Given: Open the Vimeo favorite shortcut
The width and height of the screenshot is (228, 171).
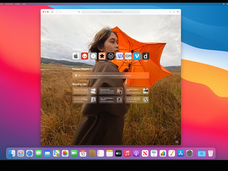Looking at the screenshot, I should [137, 56].
